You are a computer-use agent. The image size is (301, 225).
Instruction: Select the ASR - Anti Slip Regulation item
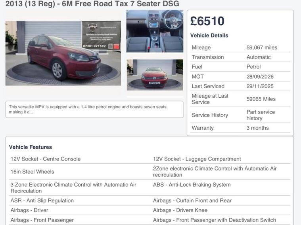[42, 200]
